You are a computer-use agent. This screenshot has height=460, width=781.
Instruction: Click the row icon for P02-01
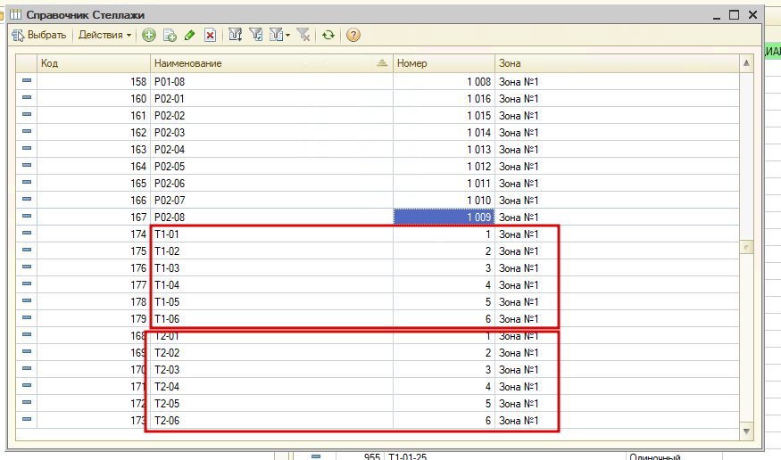pyautogui.click(x=27, y=97)
